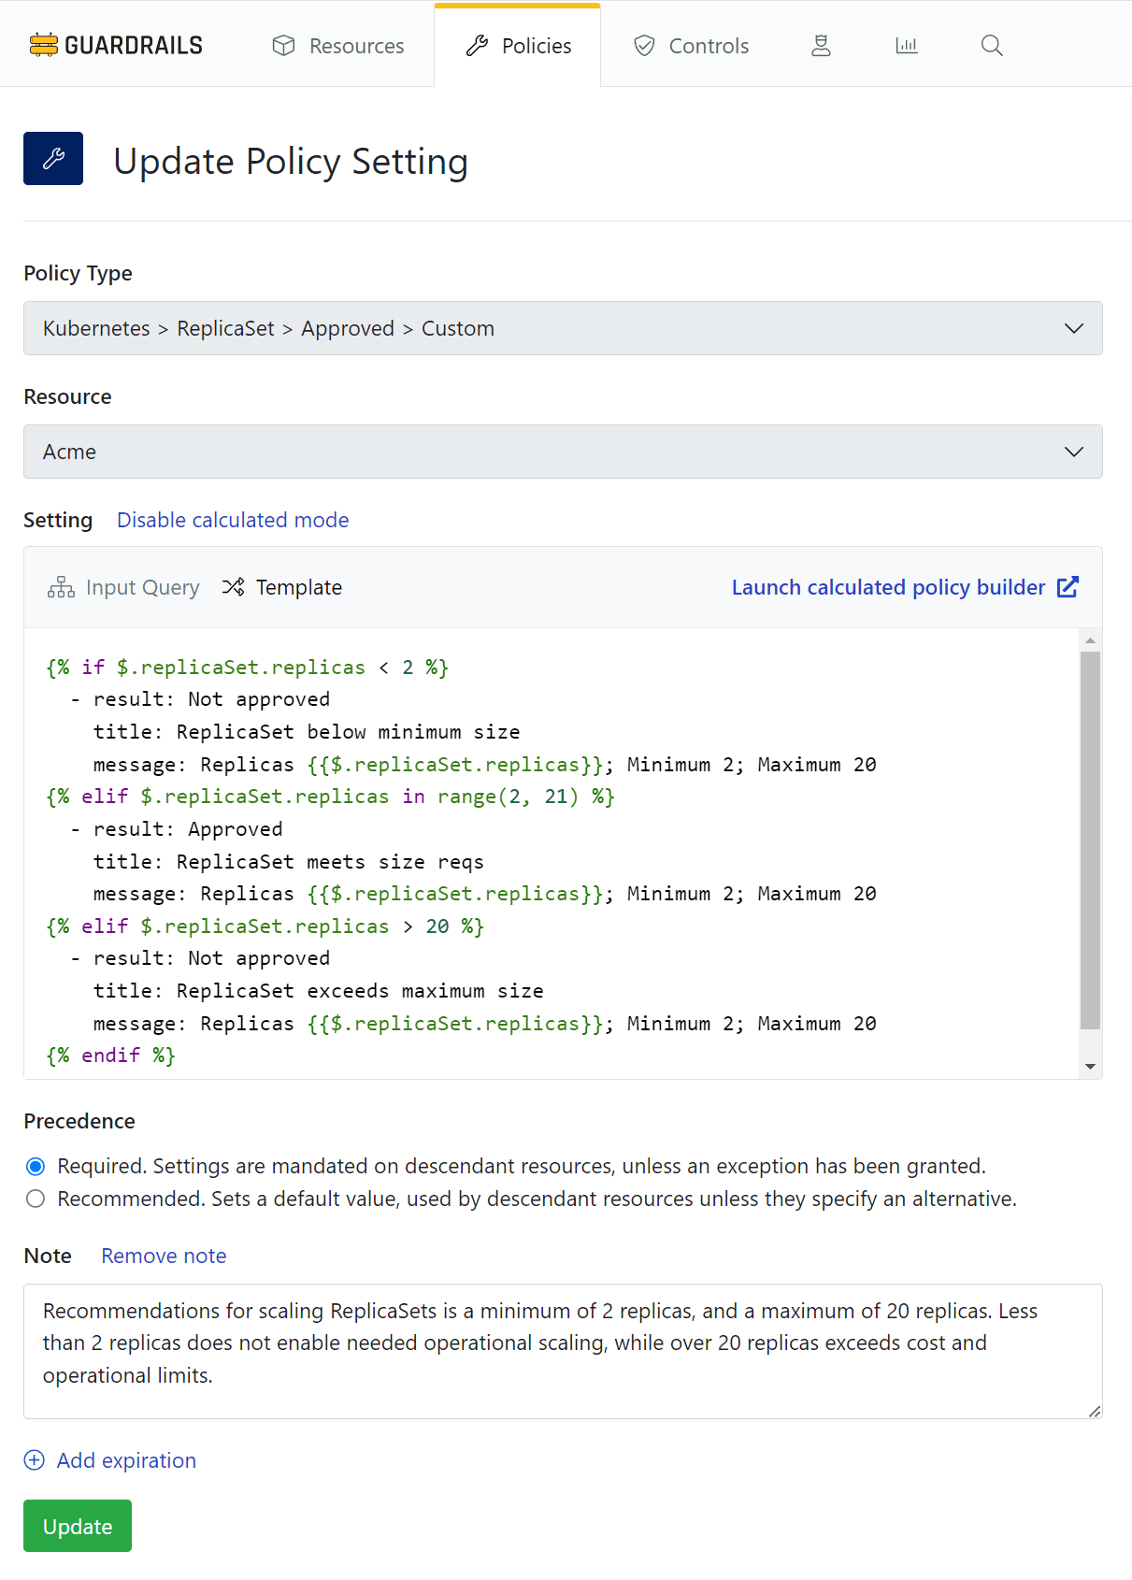
Task: Switch to the Controls tab
Action: point(692,46)
